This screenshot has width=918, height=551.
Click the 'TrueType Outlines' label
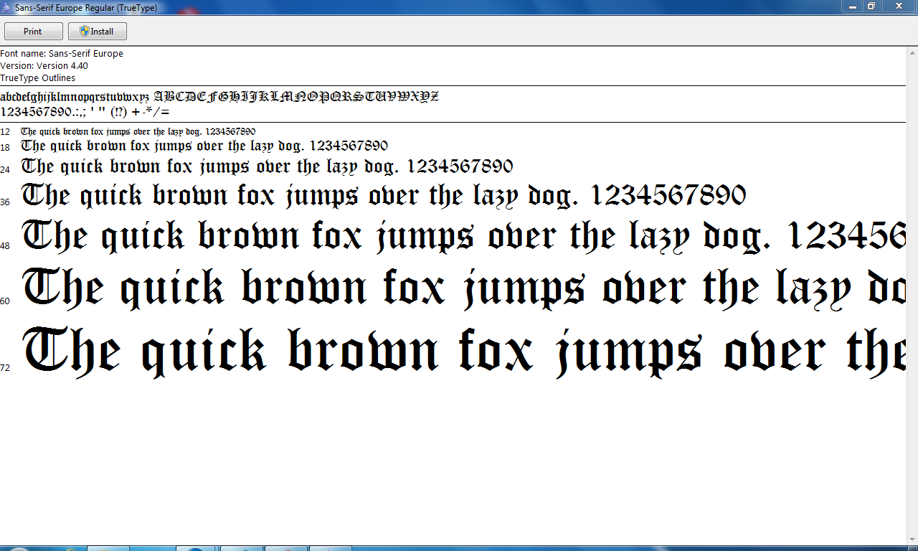click(x=37, y=77)
